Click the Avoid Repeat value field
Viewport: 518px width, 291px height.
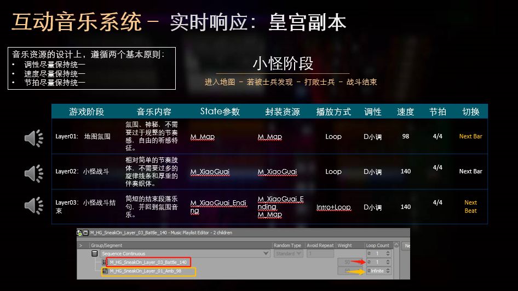tap(320, 253)
